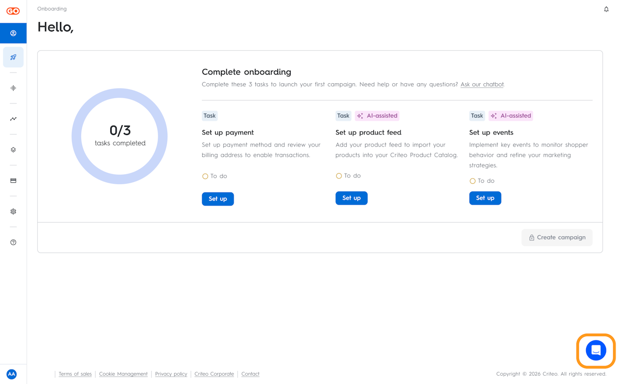Viewport: 619px width, 384px height.
Task: Click the AA user avatar
Action: [x=12, y=374]
